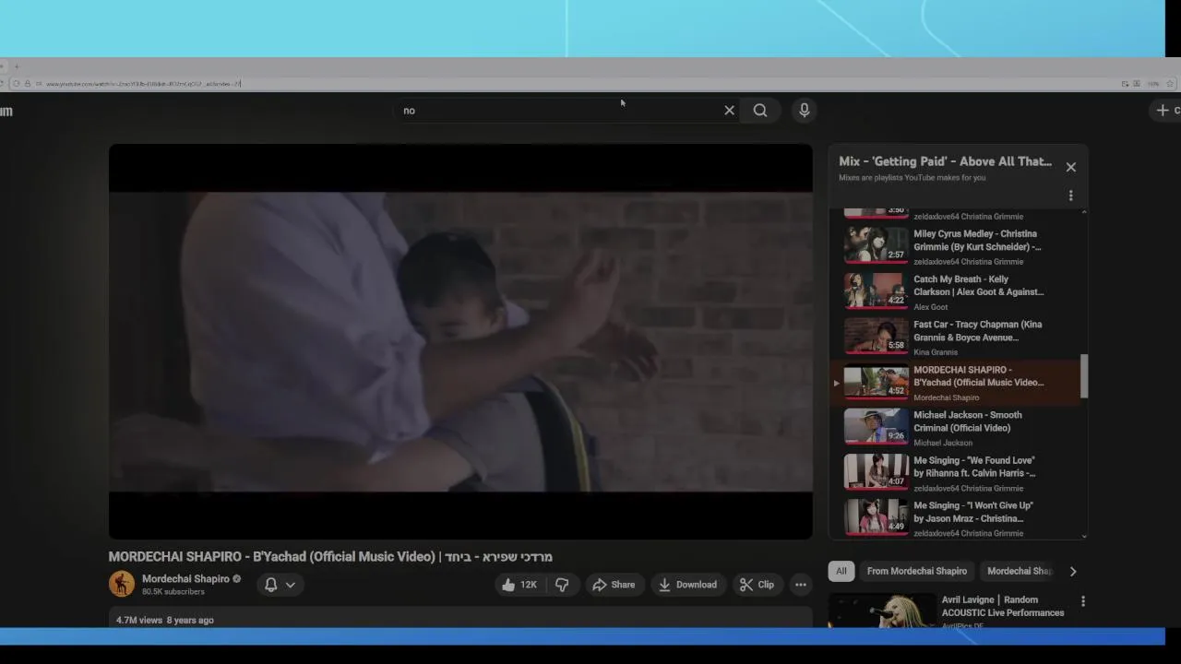Viewport: 1181px width, 664px height.
Task: Open the Mix playlist three-dot options
Action: pos(1070,196)
